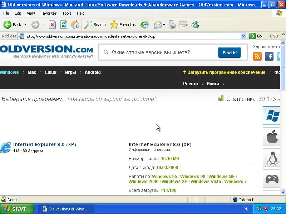Open the Messenger people icon
This screenshot has height=214, width=286.
pyautogui.click(x=195, y=25)
